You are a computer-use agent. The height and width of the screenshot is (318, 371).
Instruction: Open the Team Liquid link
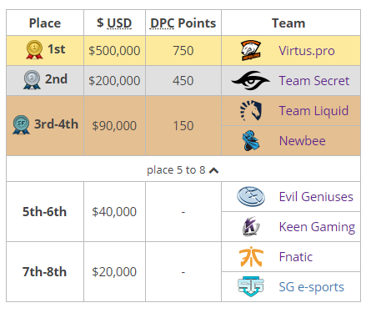click(x=313, y=111)
